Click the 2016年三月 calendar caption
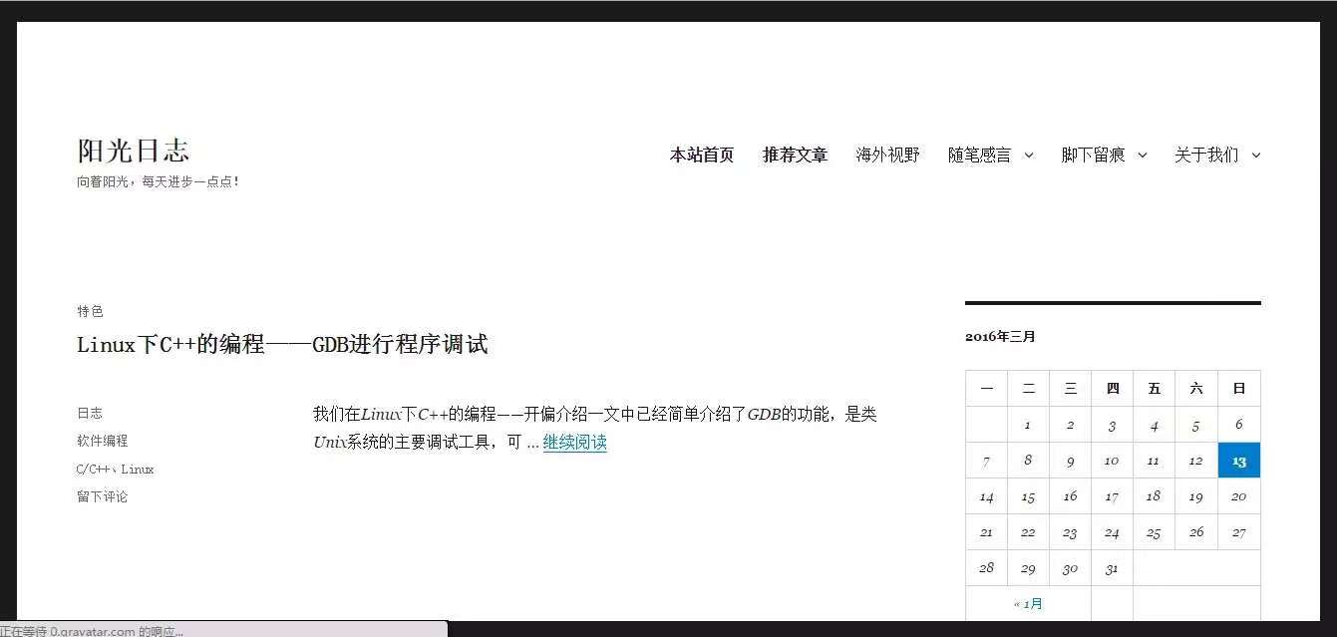The width and height of the screenshot is (1337, 637). (1000, 337)
